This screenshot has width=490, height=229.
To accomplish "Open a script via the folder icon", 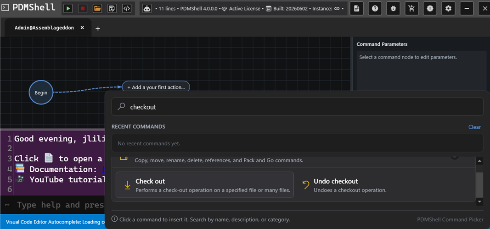I will point(97,8).
